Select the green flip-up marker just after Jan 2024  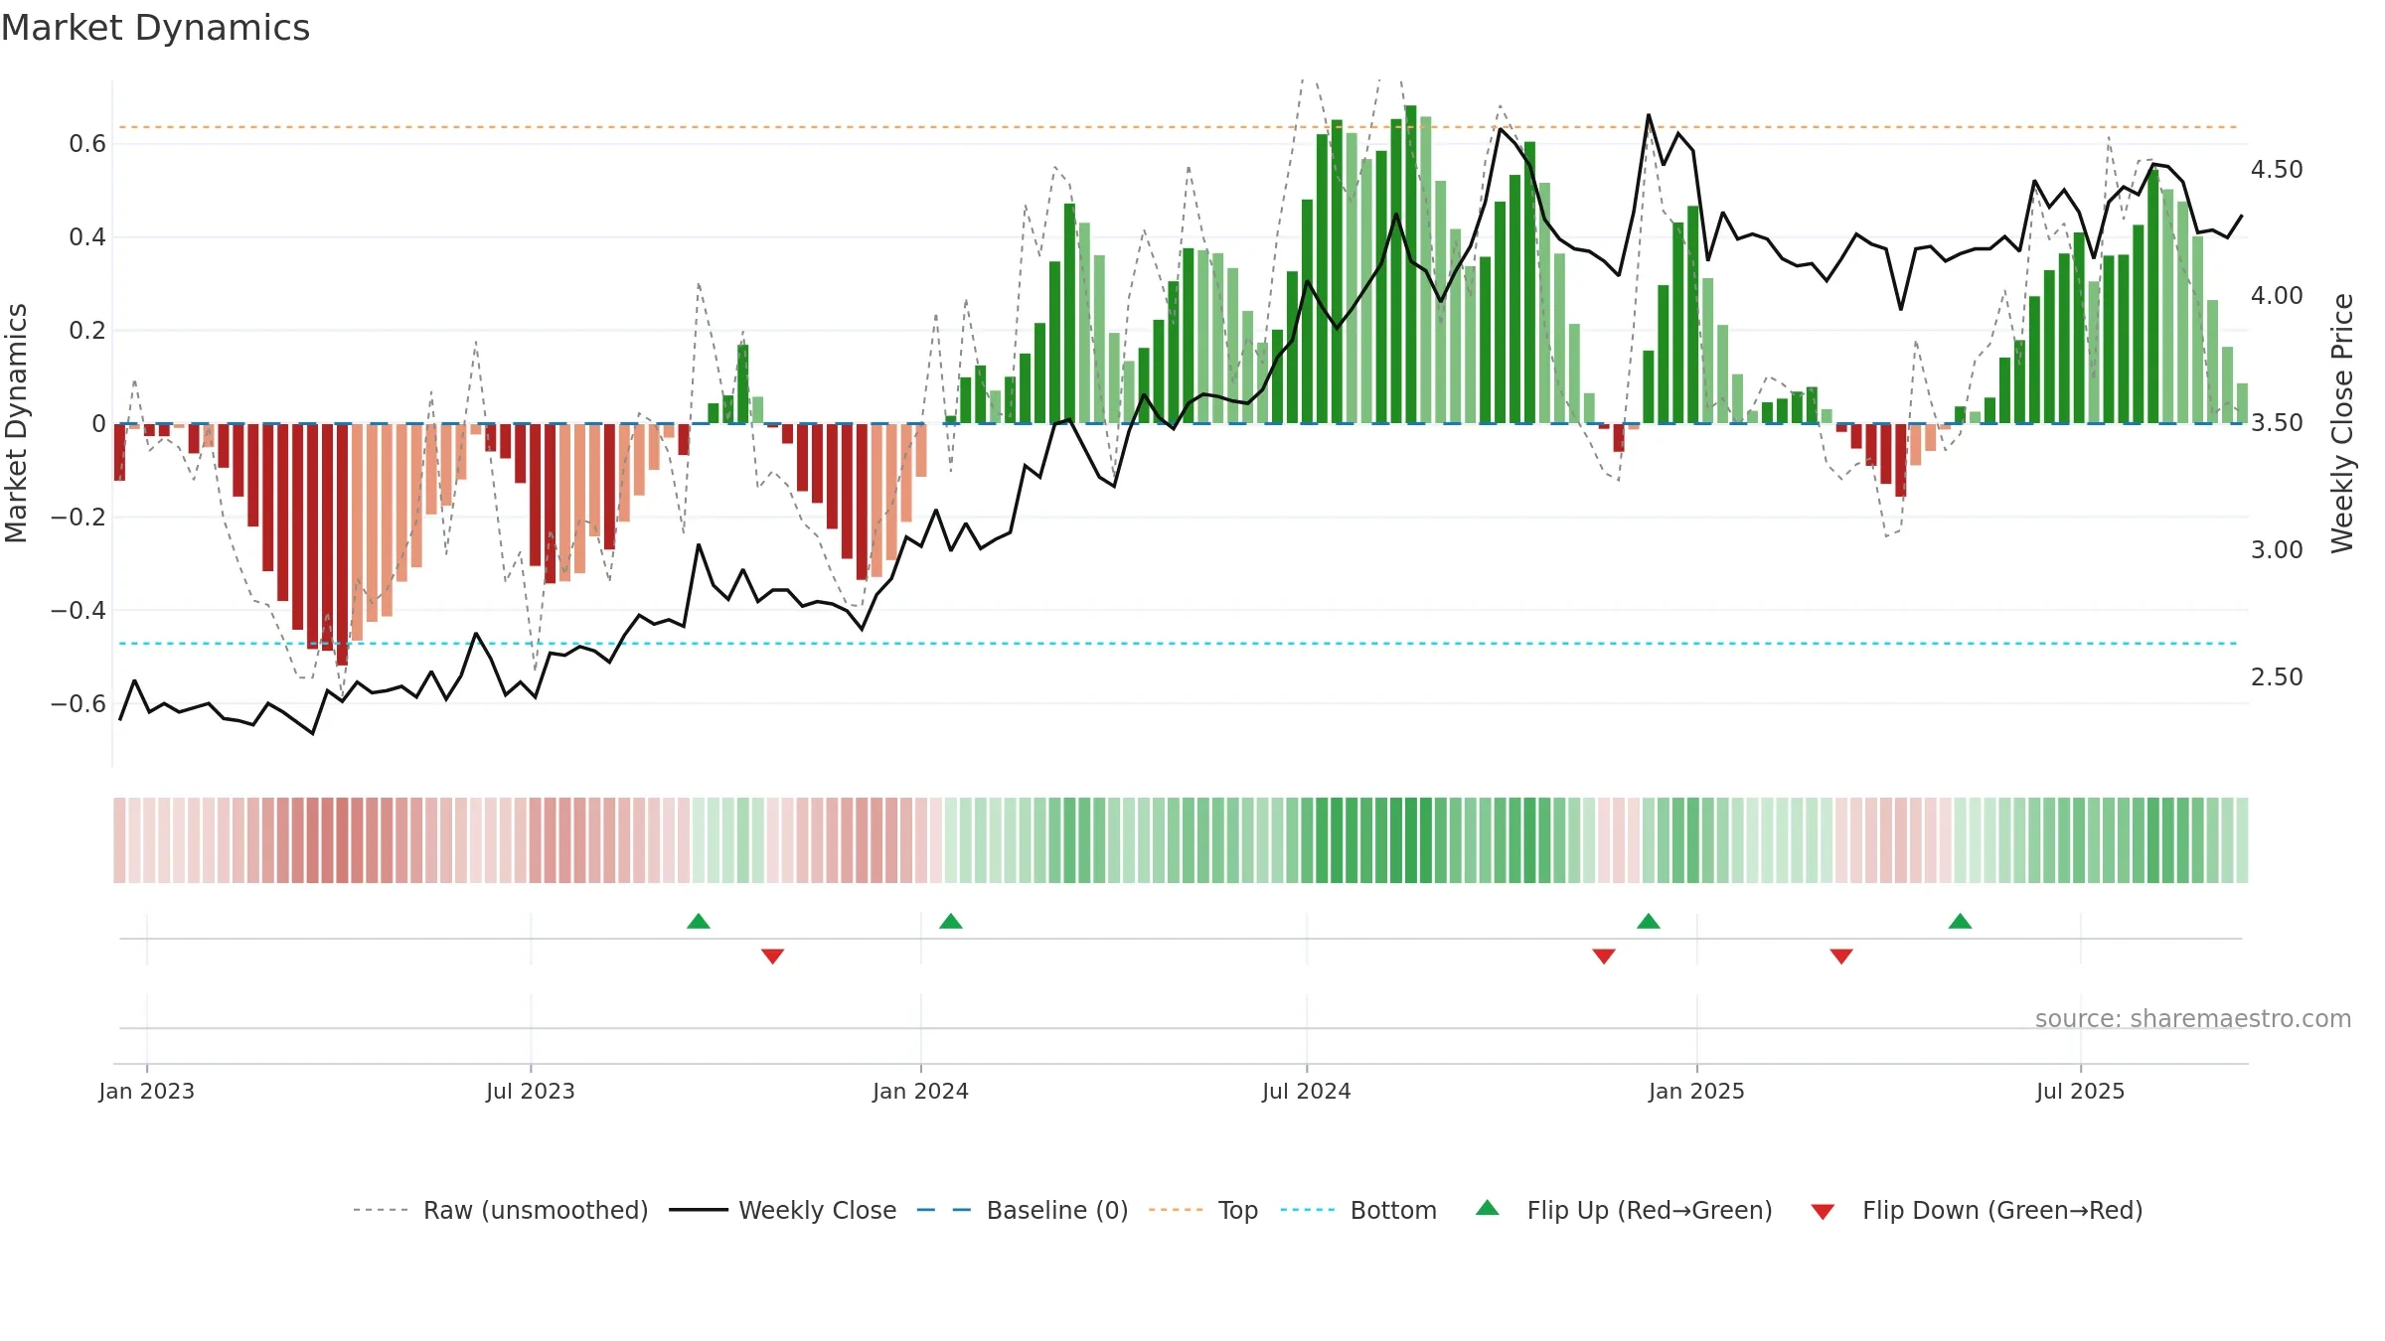click(951, 921)
